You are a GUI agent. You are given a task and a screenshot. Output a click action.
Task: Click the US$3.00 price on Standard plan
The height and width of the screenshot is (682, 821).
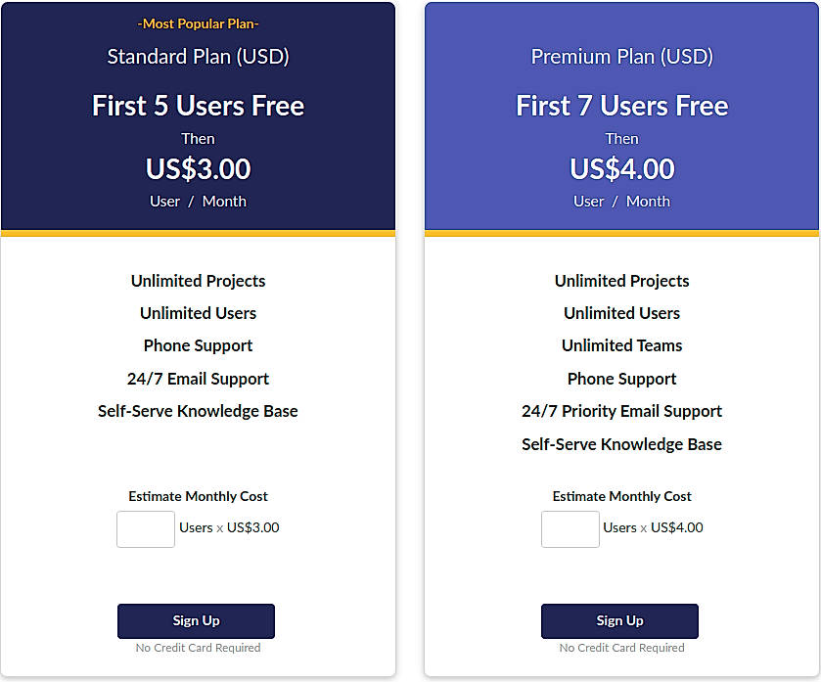(198, 168)
